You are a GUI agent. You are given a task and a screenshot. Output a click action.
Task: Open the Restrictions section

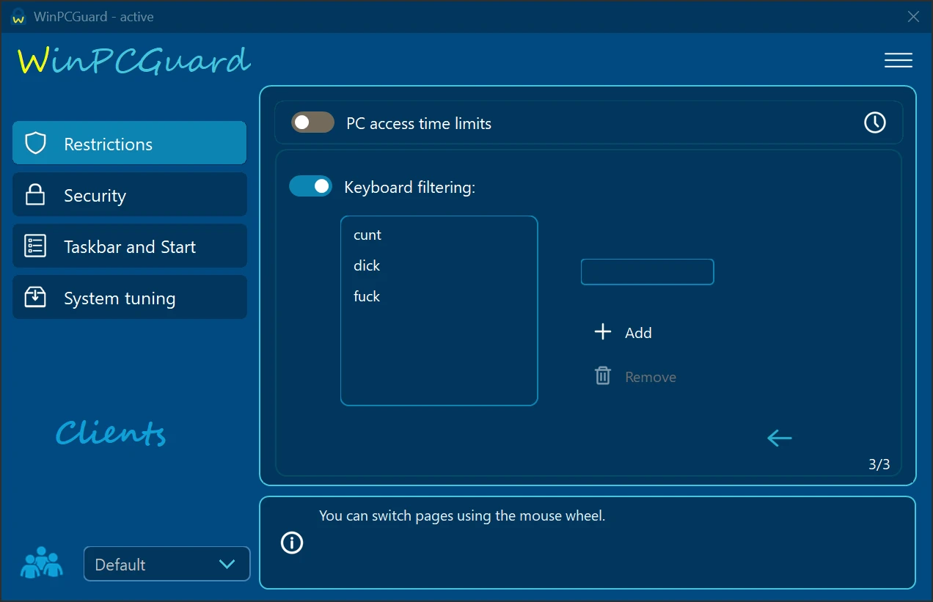click(x=129, y=143)
